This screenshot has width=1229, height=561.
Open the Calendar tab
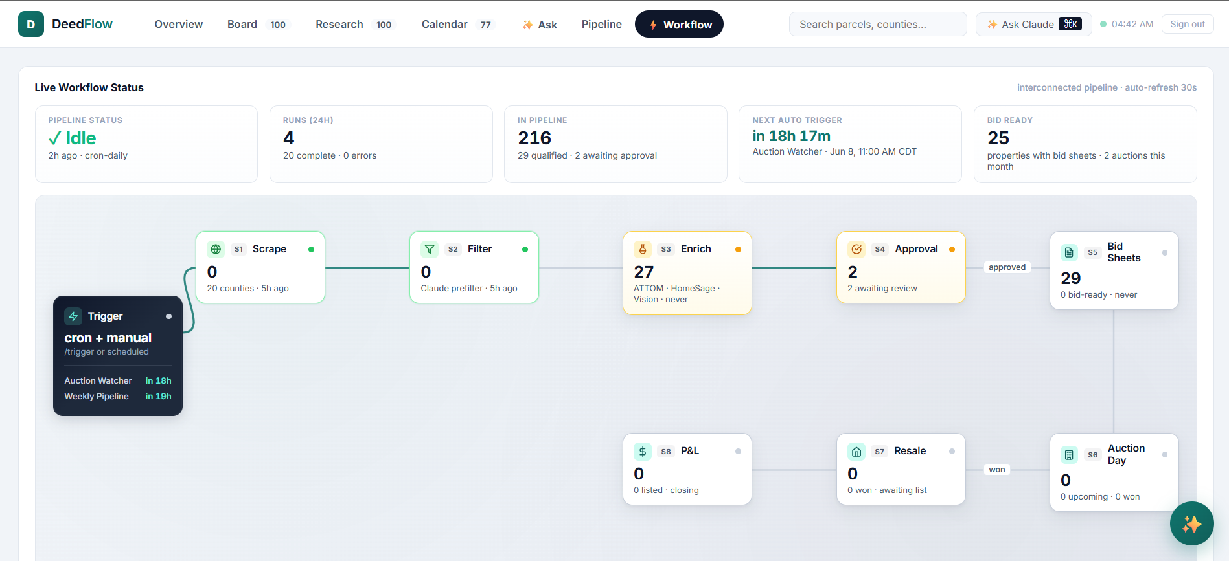(459, 24)
